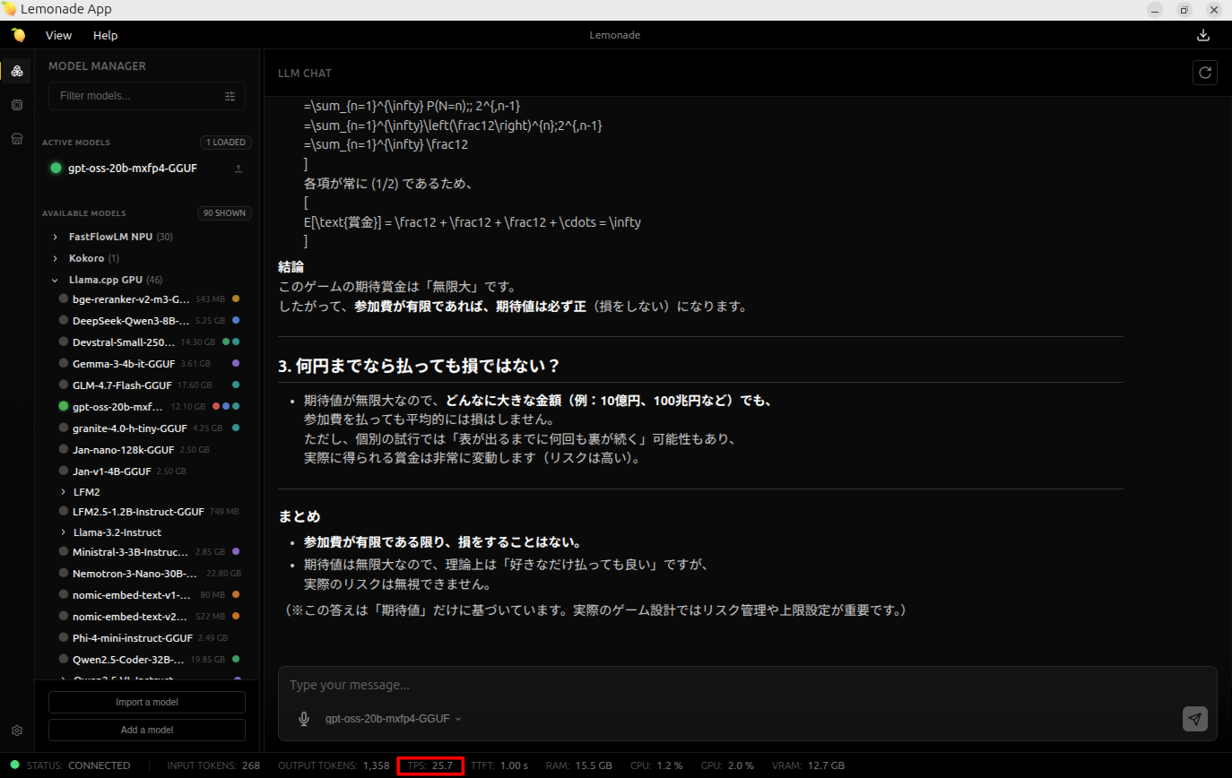Click the Add a model button
1232x778 pixels.
pyautogui.click(x=146, y=730)
